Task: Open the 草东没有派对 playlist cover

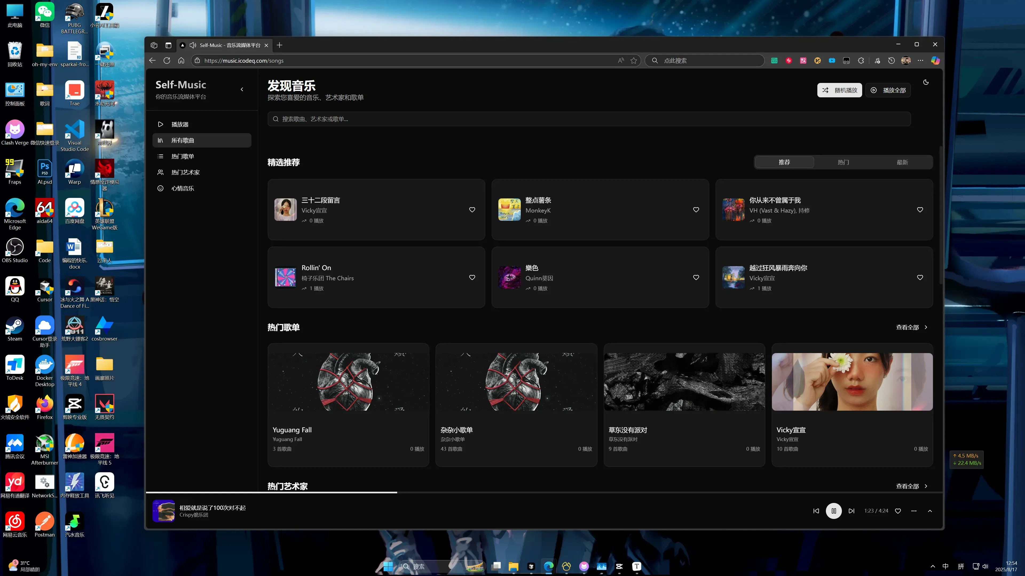Action: (x=684, y=382)
